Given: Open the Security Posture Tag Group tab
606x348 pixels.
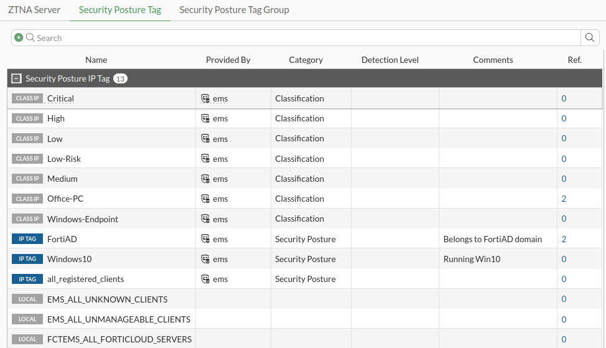Looking at the screenshot, I should coord(234,10).
